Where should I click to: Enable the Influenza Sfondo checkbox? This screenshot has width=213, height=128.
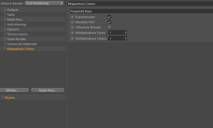point(110,27)
